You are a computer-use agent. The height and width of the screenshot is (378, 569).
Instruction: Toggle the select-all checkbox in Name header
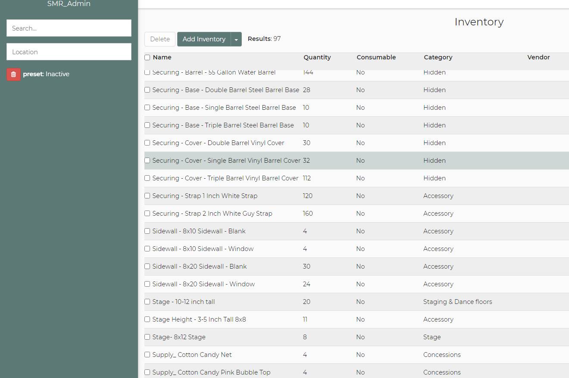click(x=147, y=57)
